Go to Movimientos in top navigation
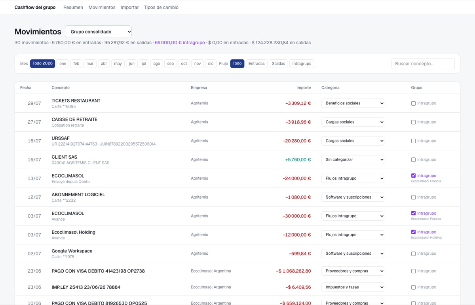This screenshot has height=305, width=475. 102,8
